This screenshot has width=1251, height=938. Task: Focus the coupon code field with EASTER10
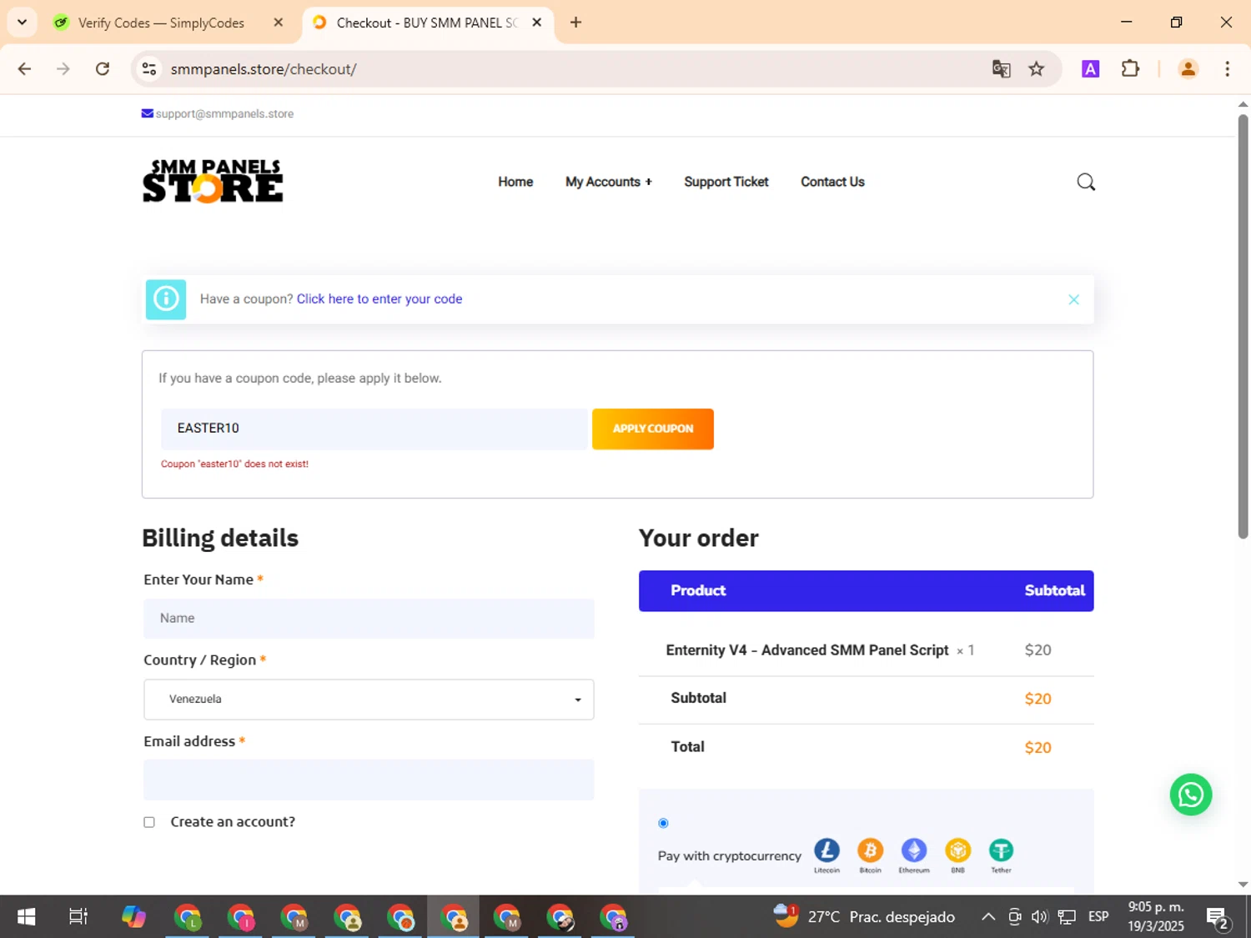374,429
